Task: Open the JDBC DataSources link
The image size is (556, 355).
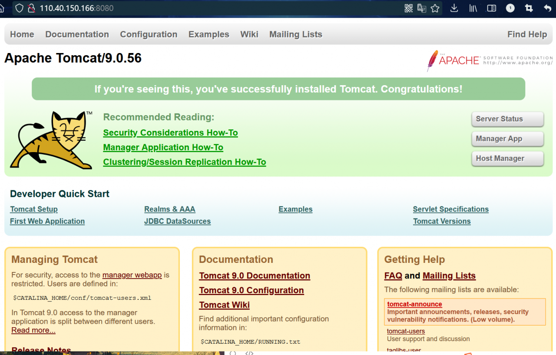Action: (x=177, y=221)
